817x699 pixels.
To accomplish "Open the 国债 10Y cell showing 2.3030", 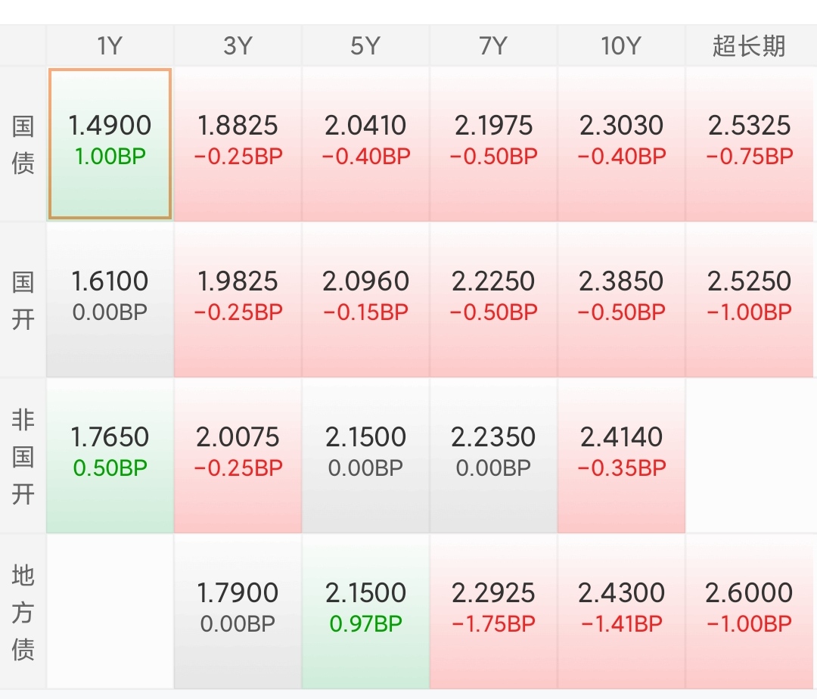I will click(x=621, y=144).
